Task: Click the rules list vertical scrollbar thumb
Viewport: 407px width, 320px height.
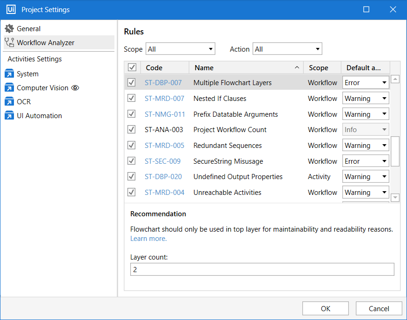Action: pos(395,151)
